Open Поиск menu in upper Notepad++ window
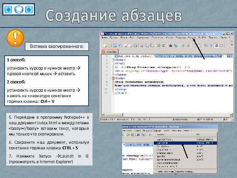237x178 pixels. (x=124, y=37)
